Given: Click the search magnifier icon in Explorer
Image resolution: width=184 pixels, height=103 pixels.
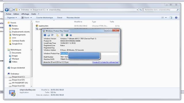Looking at the screenshot, I should (x=178, y=10).
